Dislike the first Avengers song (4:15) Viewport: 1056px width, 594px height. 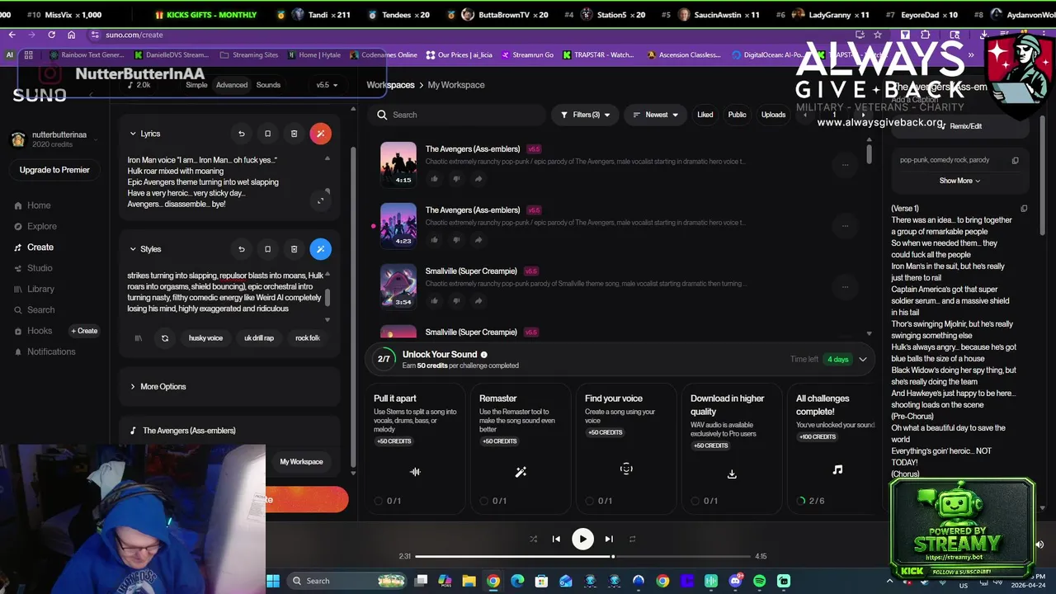[x=456, y=179]
